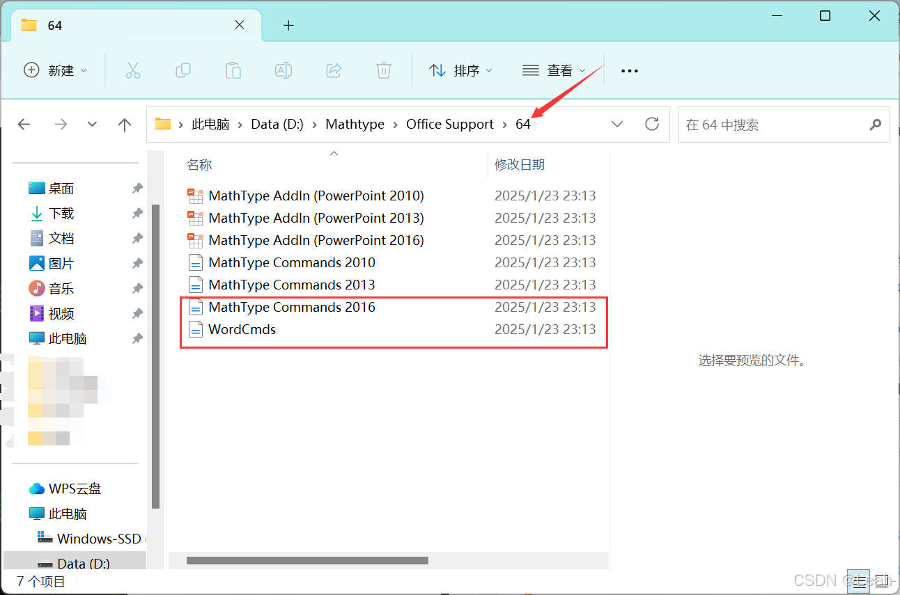Go forward with the right arrow

pos(61,125)
